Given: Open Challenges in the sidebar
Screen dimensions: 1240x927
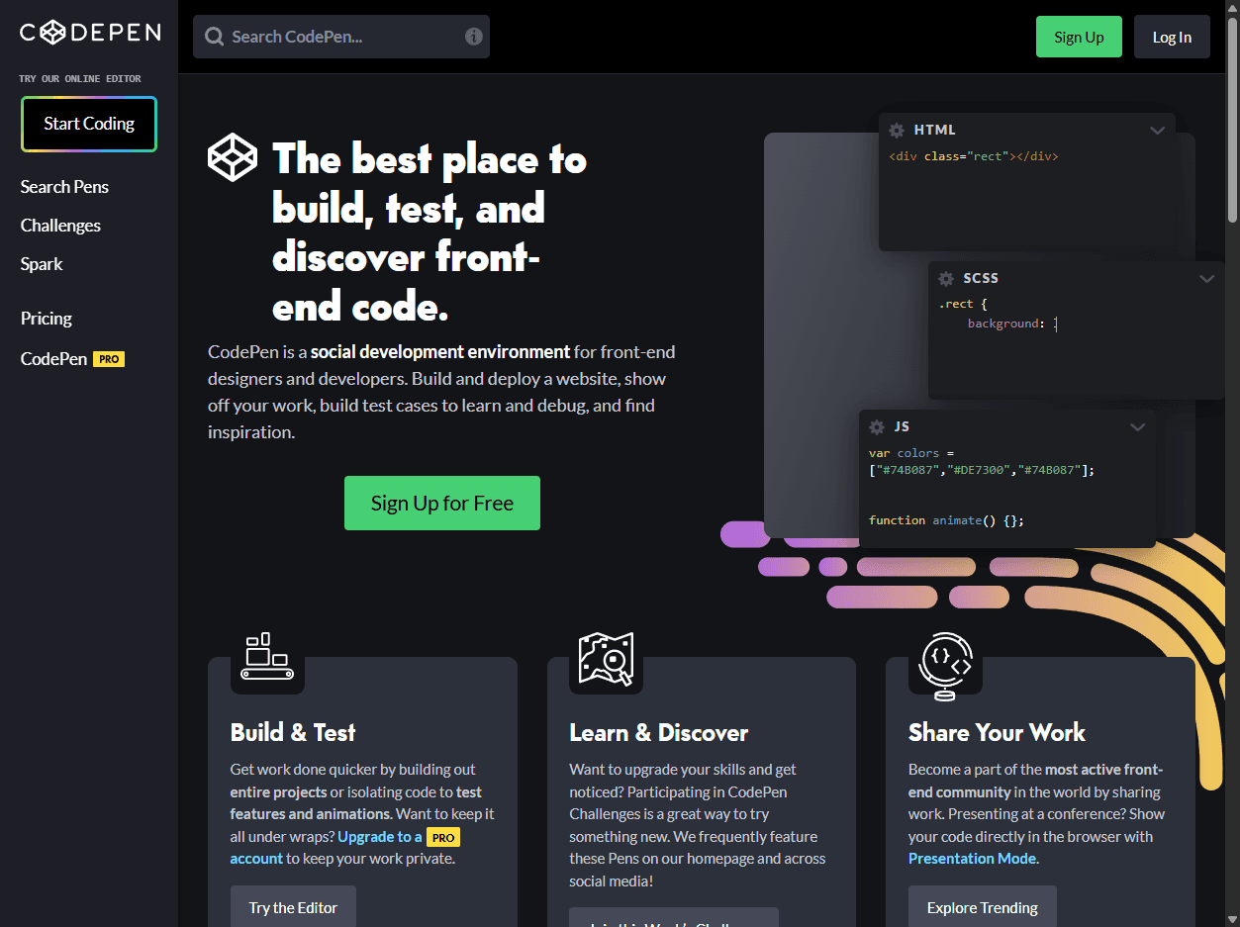Looking at the screenshot, I should (x=60, y=226).
